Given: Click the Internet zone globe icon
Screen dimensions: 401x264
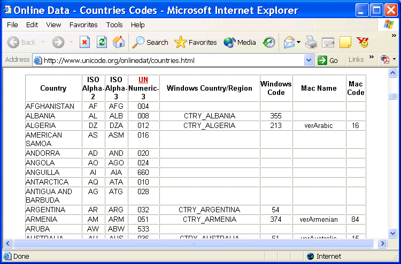Looking at the screenshot, I should click(311, 256).
